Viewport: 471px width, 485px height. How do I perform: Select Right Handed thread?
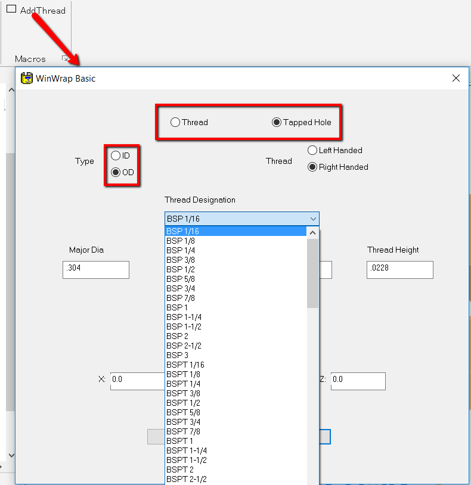point(312,167)
